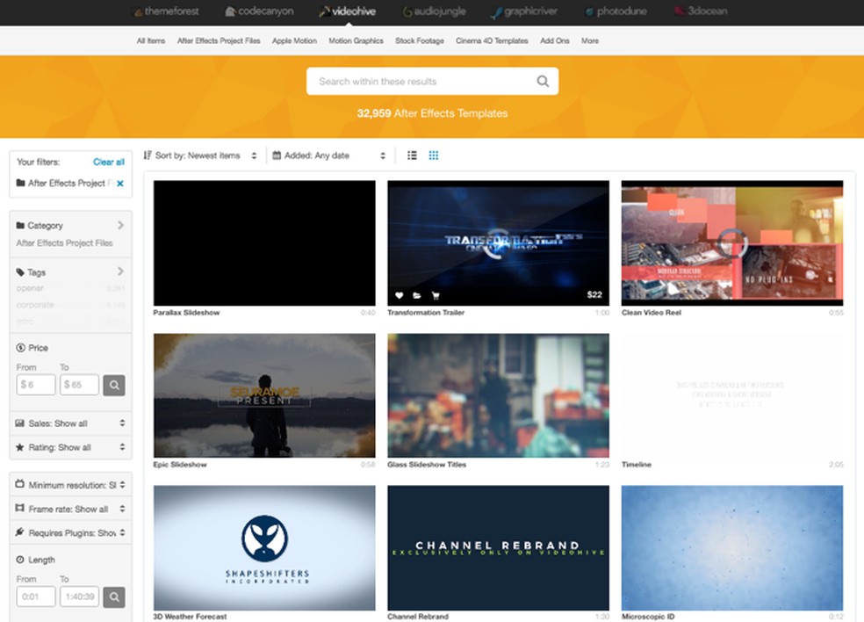Switch to list view layout
This screenshot has width=864, height=622.
pos(412,155)
